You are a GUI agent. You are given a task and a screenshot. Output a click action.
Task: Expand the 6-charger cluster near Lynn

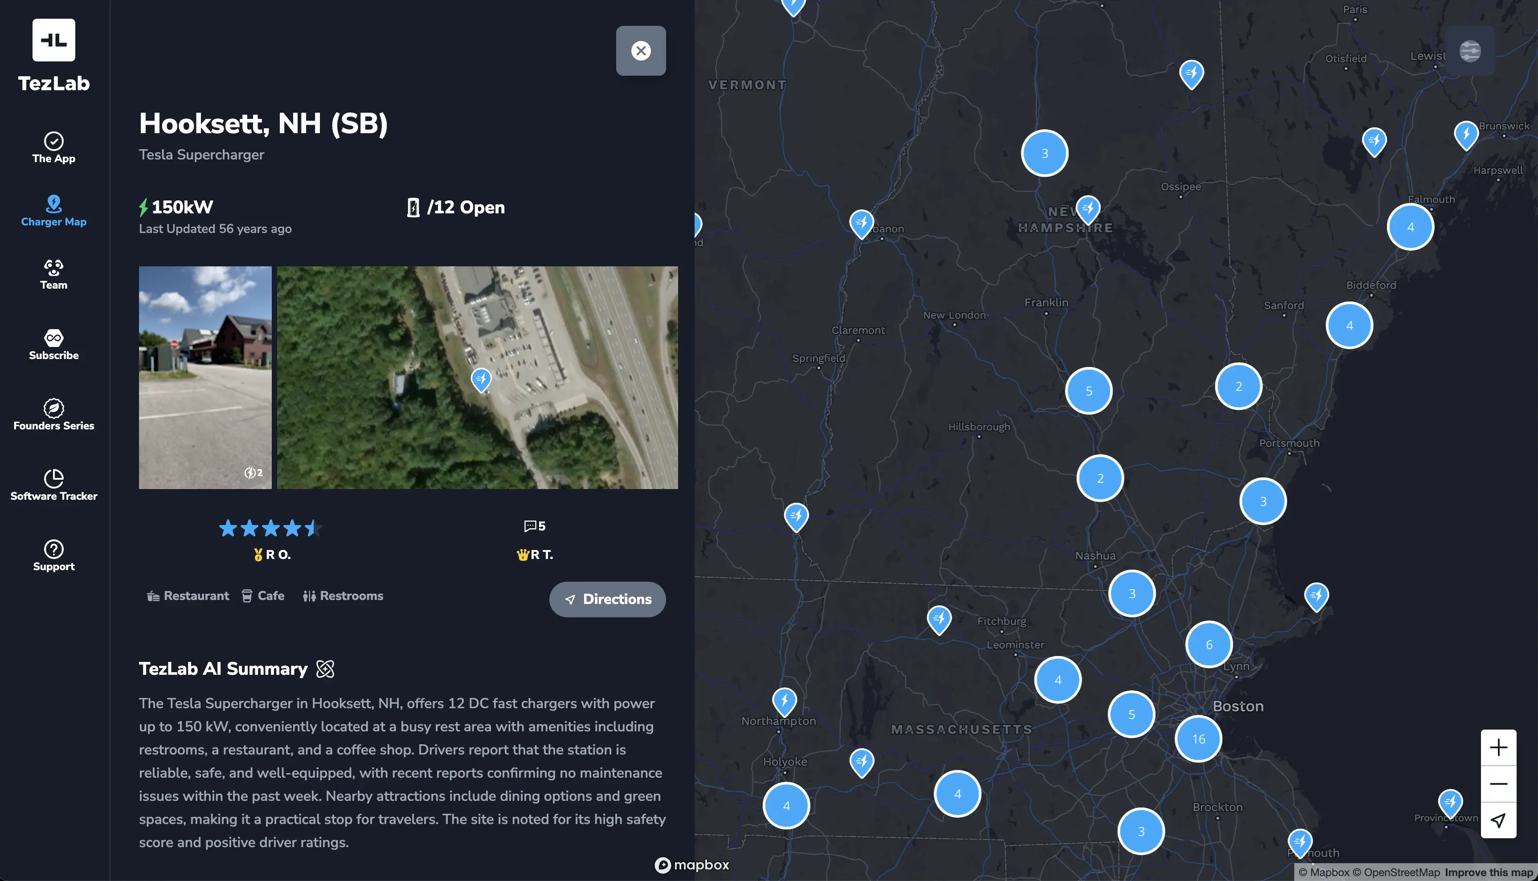coord(1208,644)
